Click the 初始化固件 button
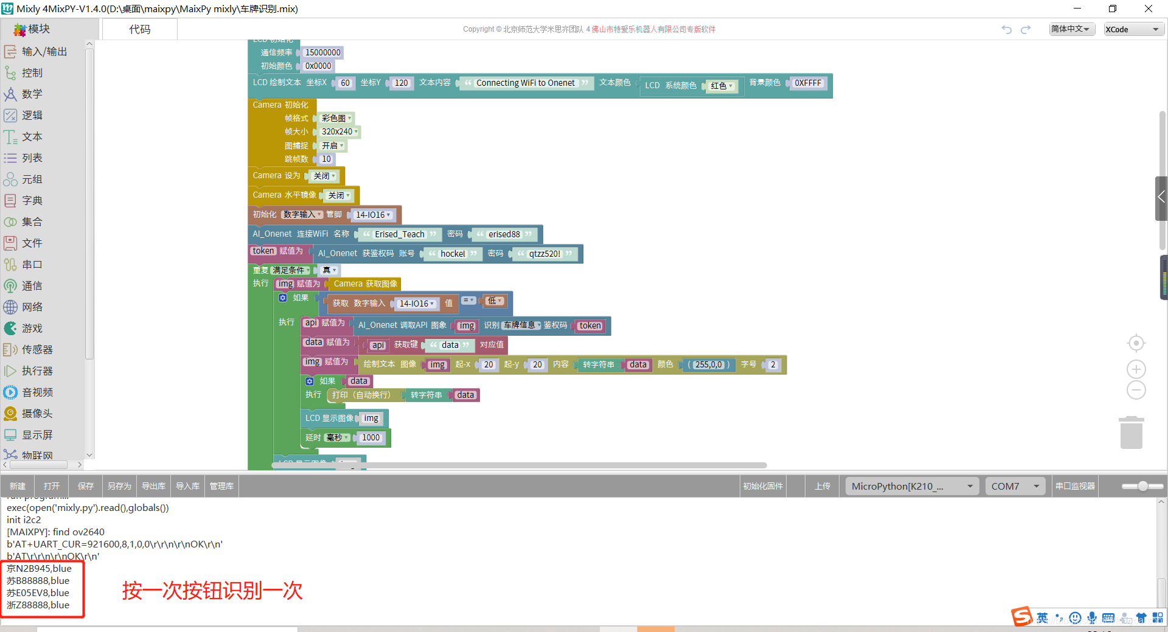 tap(763, 486)
